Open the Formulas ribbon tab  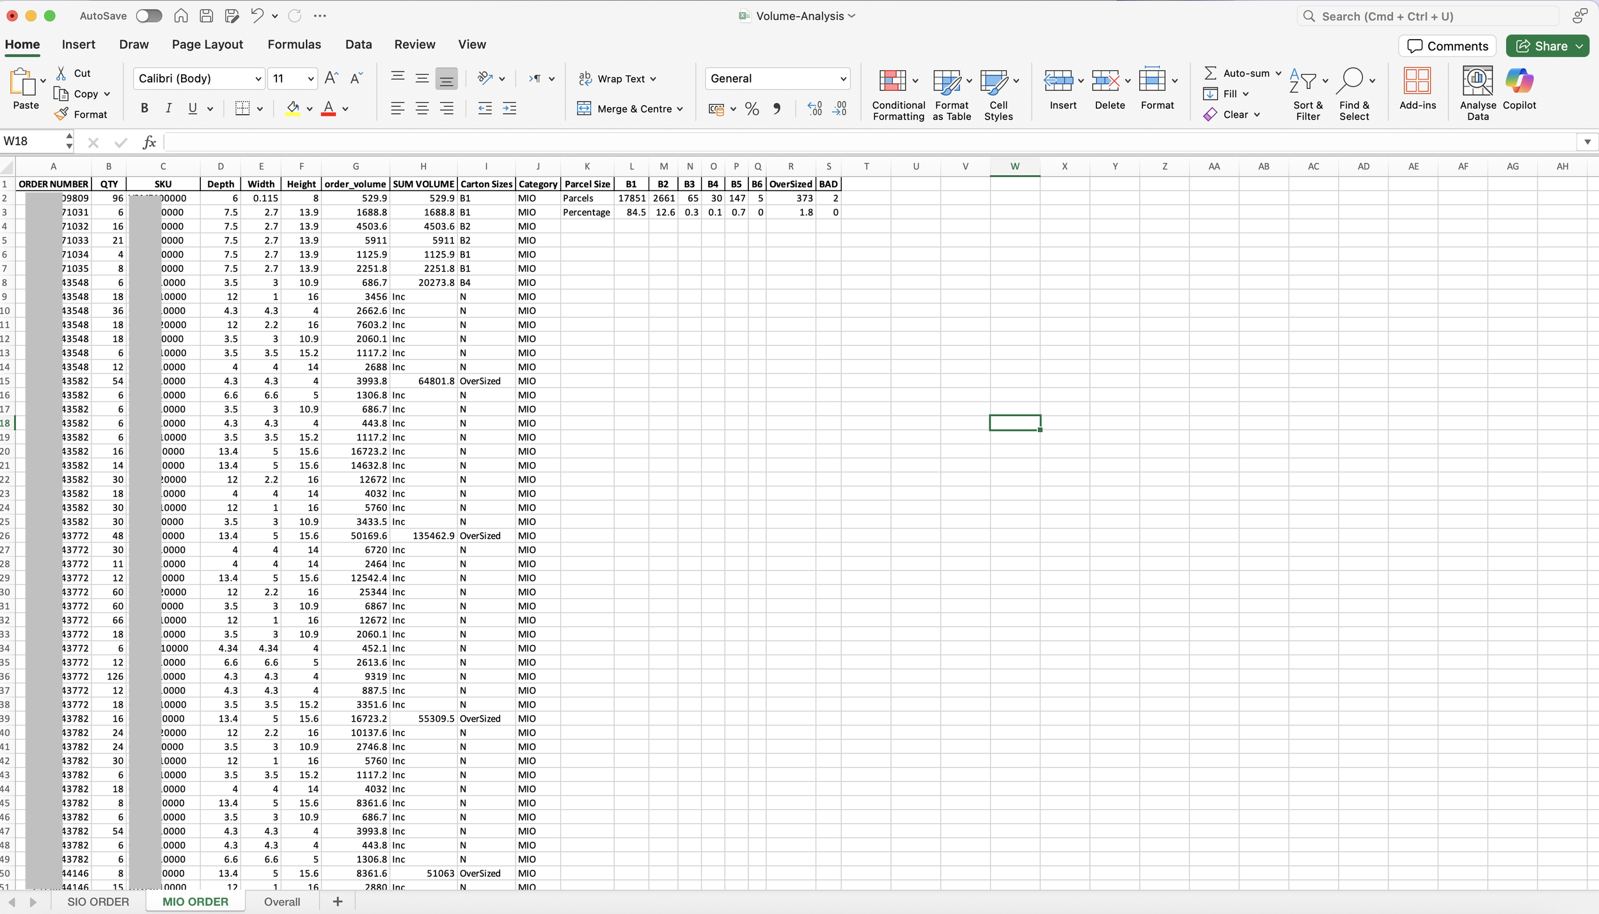294,45
